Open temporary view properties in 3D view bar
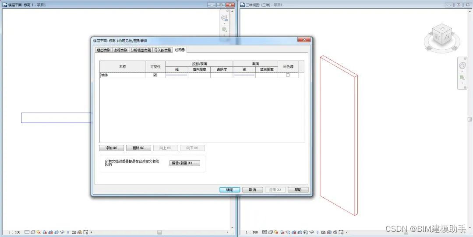Screen dimensions: 473x237 (323, 232)
